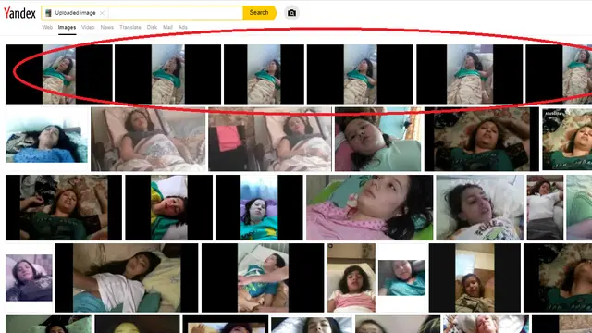Viewport: 592px width, 333px height.
Task: Open close-up thumbnail of girl in pink pajamas
Action: click(370, 207)
